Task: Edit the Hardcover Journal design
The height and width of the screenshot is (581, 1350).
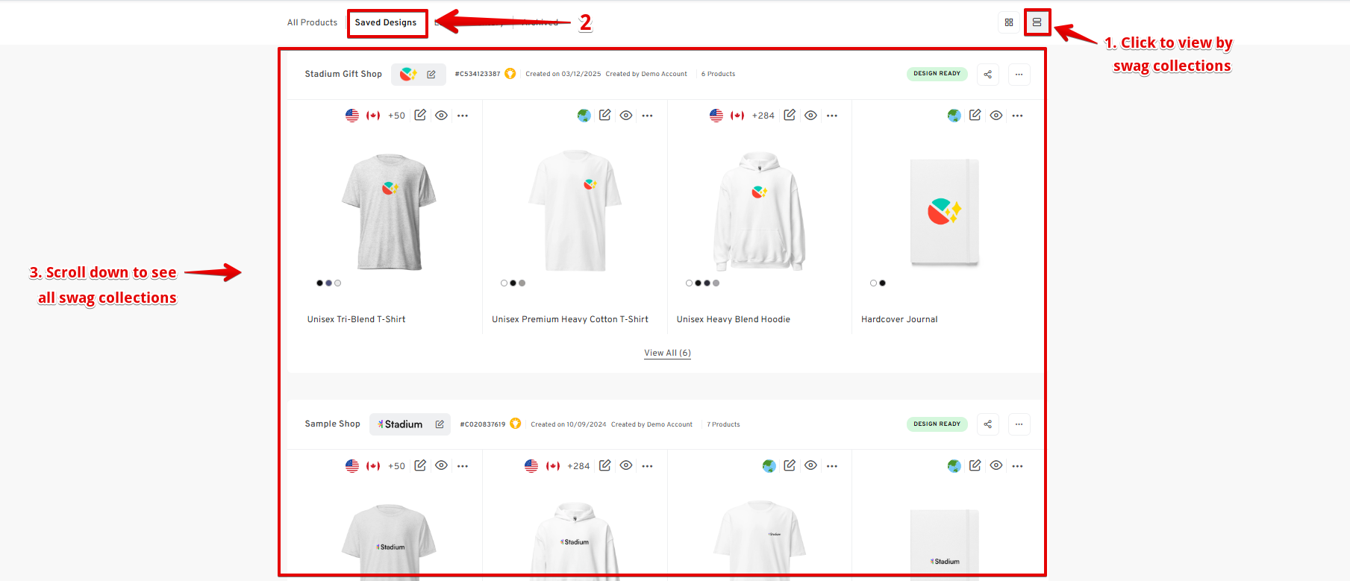Action: click(x=975, y=115)
